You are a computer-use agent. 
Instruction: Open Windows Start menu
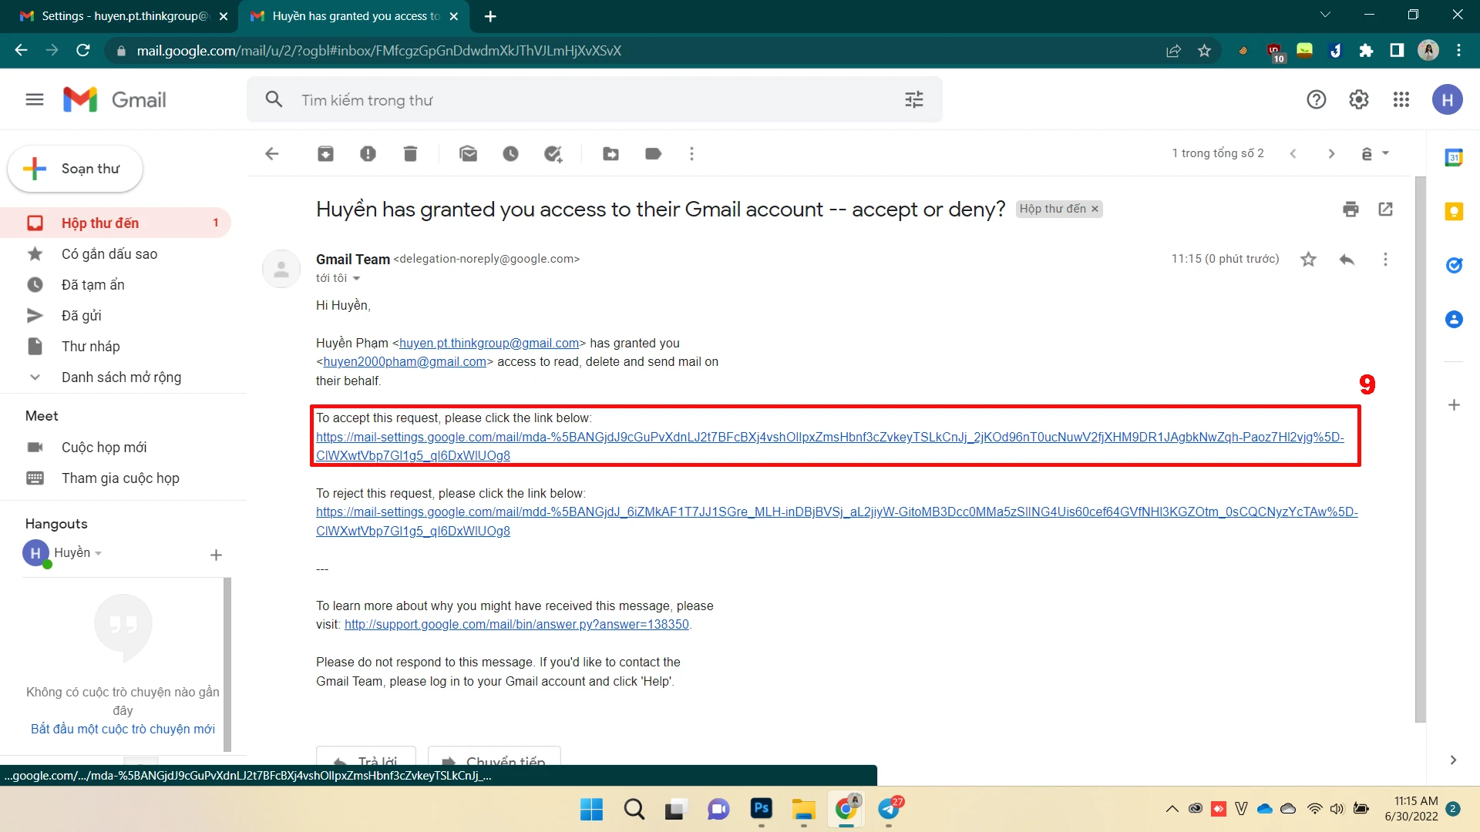click(x=591, y=810)
